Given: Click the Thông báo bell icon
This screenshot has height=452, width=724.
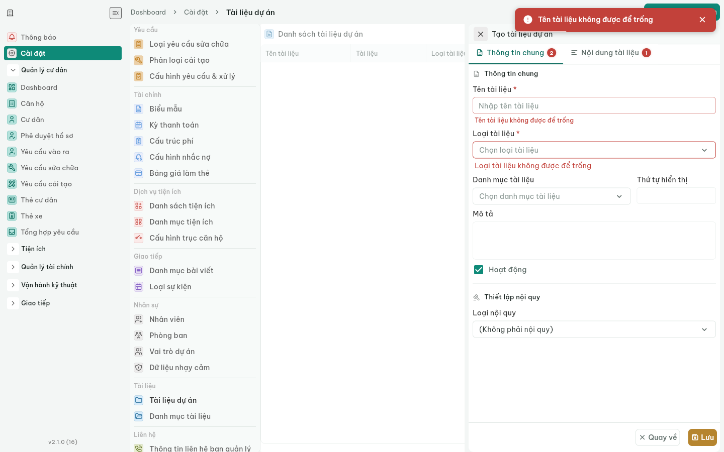Looking at the screenshot, I should 12,37.
